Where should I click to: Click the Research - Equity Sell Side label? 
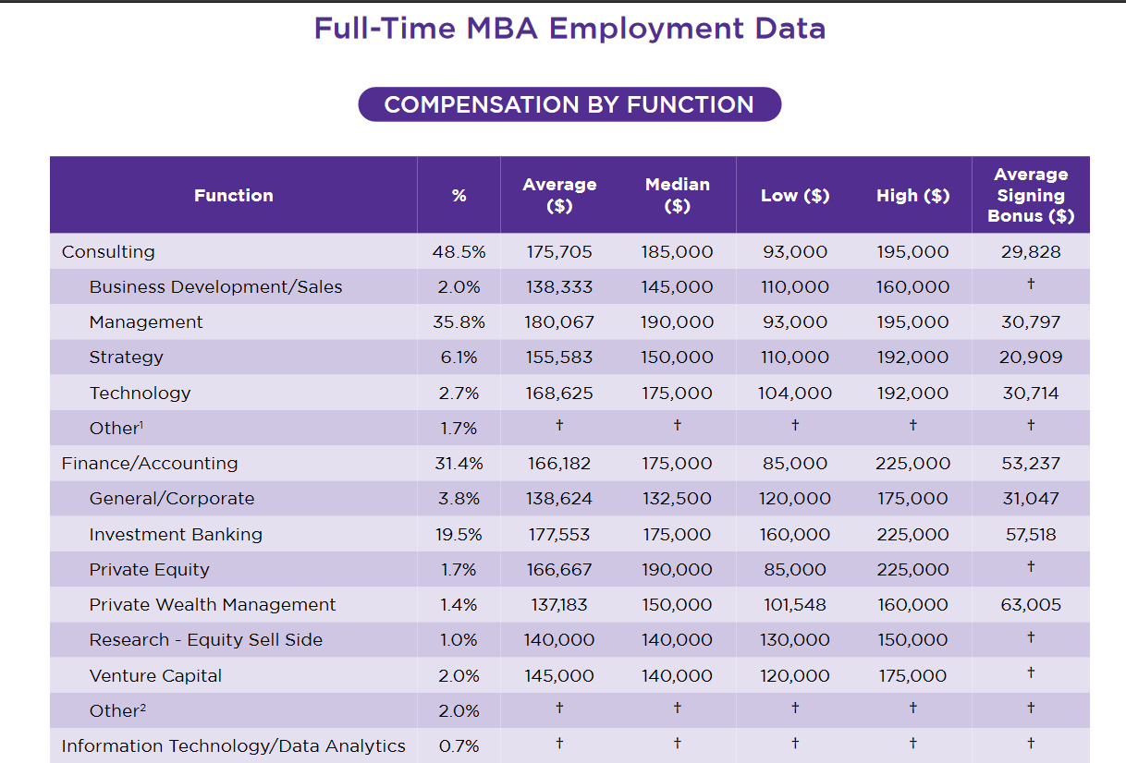(206, 640)
